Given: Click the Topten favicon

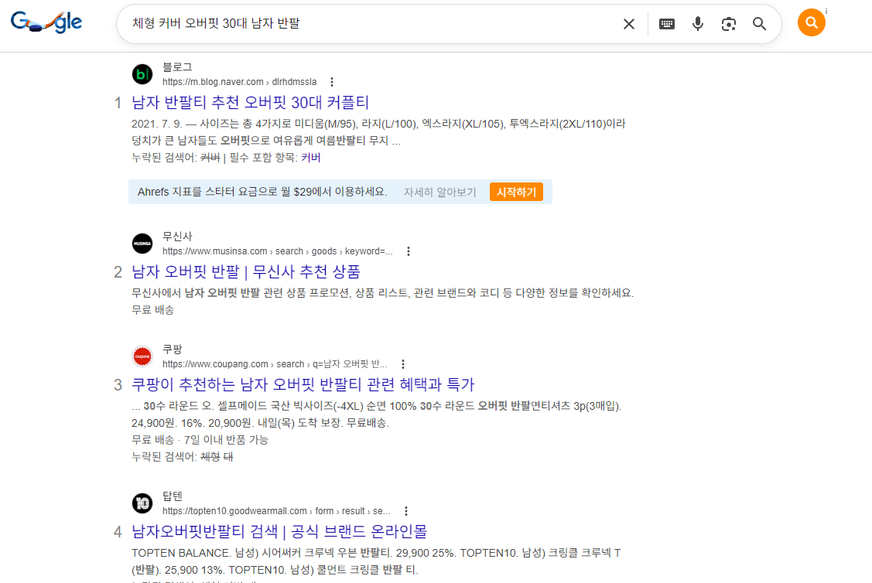Looking at the screenshot, I should click(142, 503).
